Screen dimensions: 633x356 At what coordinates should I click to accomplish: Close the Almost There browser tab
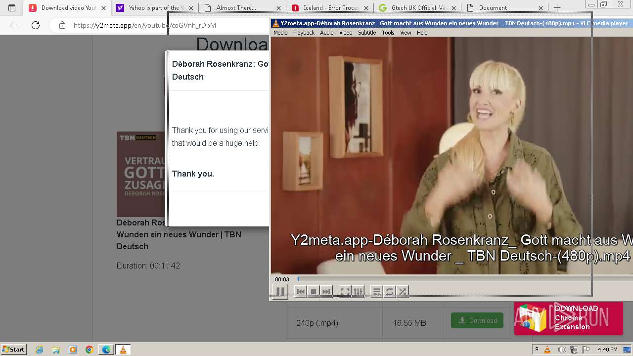(278, 8)
